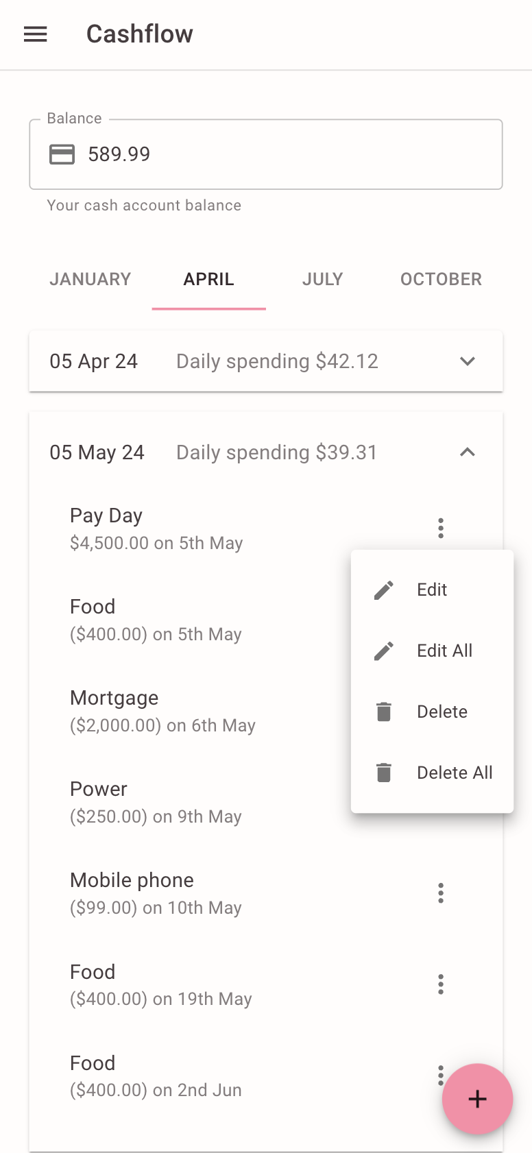Select Edit in the popup menu
Viewport: 532px width, 1153px height.
pos(432,590)
